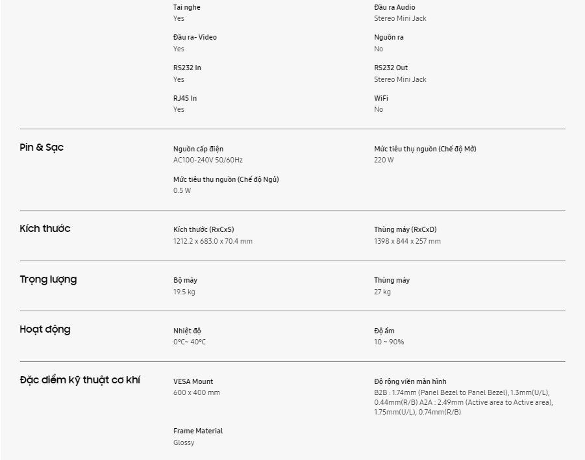Click the "10 ~ 90%" humidity value
This screenshot has width=585, height=460.
pos(389,342)
